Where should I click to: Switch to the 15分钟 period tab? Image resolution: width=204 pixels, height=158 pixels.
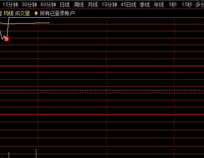tap(10, 5)
